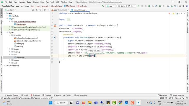Open the Event Log
The width and height of the screenshot is (189, 106).
[x=162, y=95]
